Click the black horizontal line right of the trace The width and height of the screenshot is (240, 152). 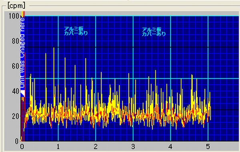point(225,110)
